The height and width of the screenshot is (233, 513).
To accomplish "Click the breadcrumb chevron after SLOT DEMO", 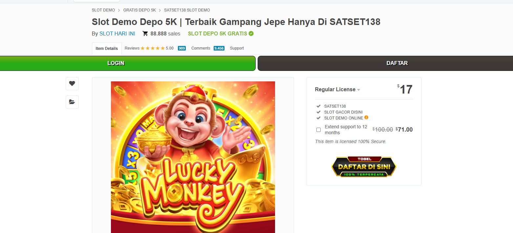I will tap(119, 10).
